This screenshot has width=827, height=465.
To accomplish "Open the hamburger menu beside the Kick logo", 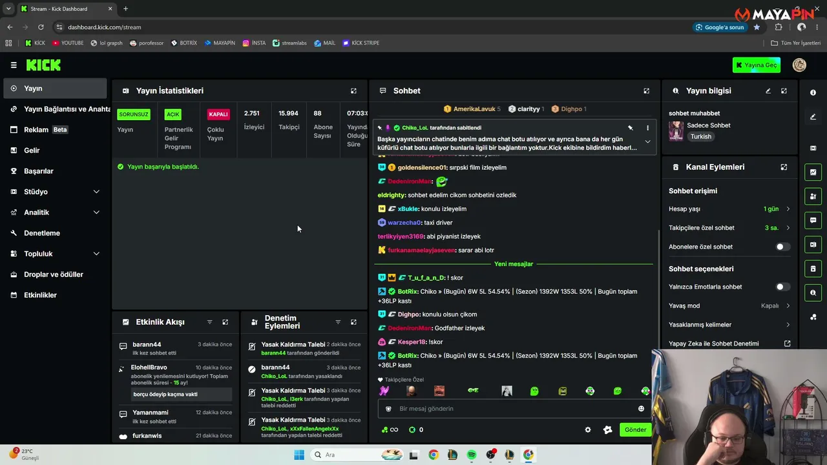I will click(14, 65).
